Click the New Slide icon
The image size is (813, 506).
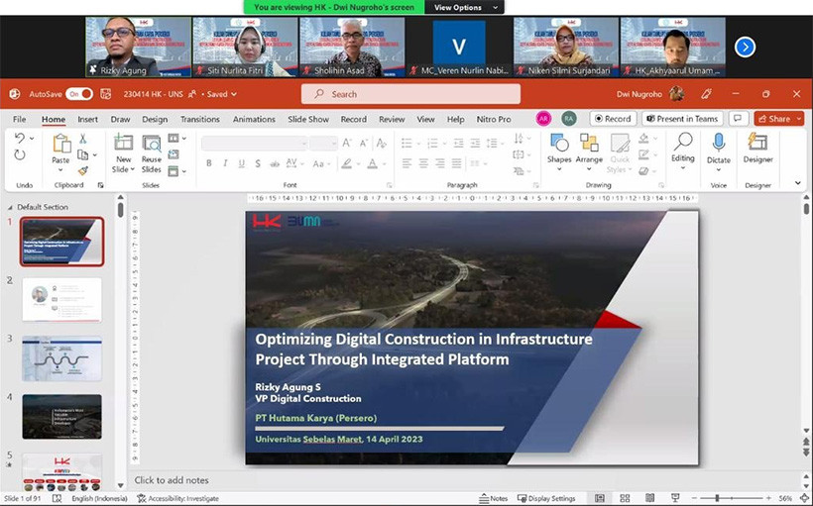[123, 143]
